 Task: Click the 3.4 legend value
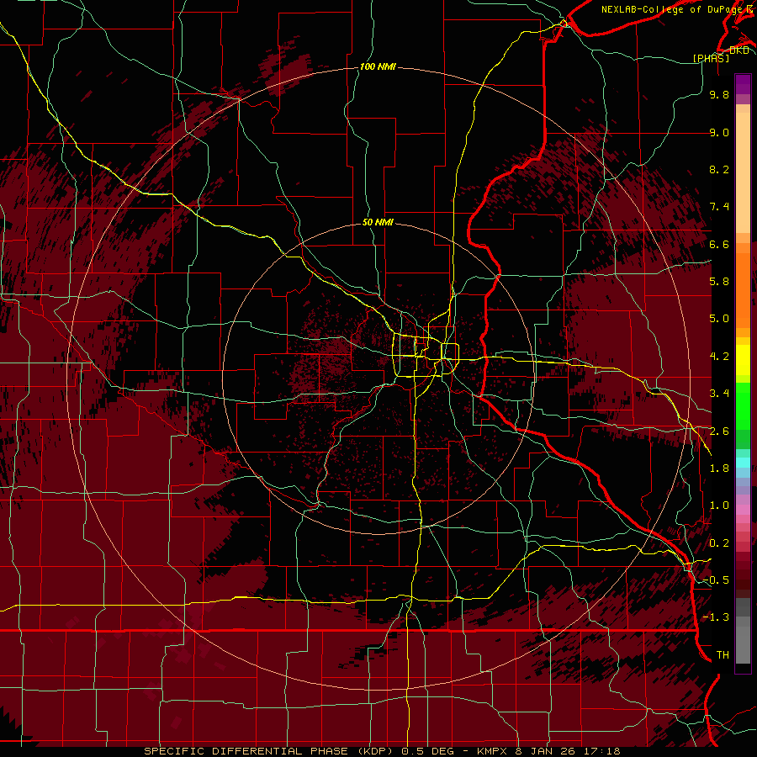point(719,394)
